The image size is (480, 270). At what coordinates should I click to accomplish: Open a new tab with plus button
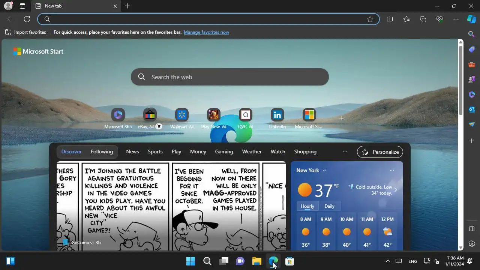point(127,6)
